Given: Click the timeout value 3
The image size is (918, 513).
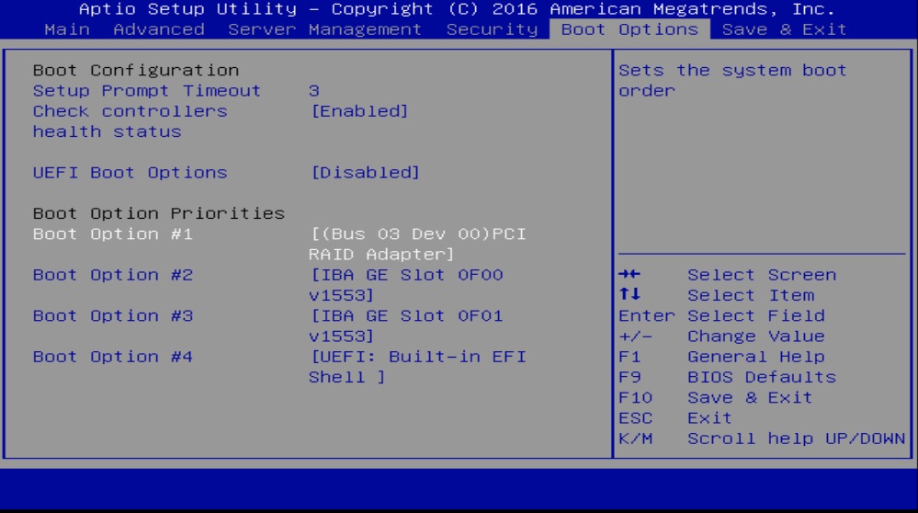Looking at the screenshot, I should [x=314, y=91].
